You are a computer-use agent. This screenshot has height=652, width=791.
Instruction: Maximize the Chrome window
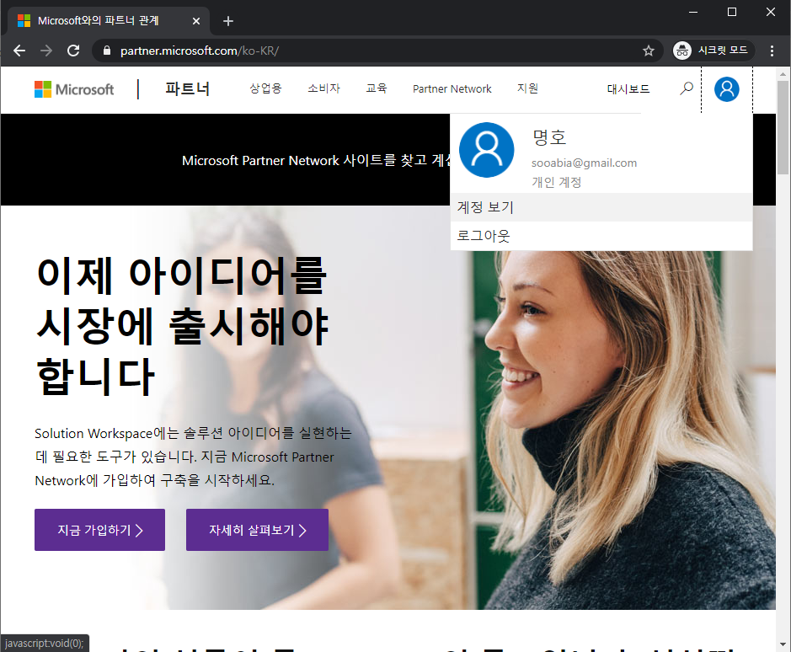point(732,12)
